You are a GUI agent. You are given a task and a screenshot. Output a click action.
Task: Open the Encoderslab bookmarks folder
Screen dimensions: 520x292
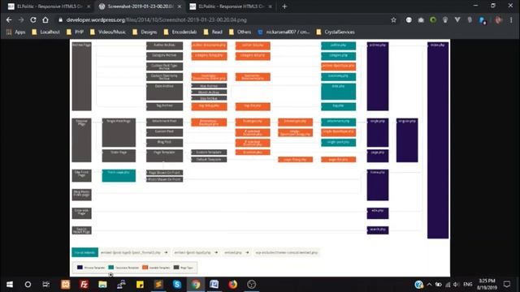[x=180, y=32]
